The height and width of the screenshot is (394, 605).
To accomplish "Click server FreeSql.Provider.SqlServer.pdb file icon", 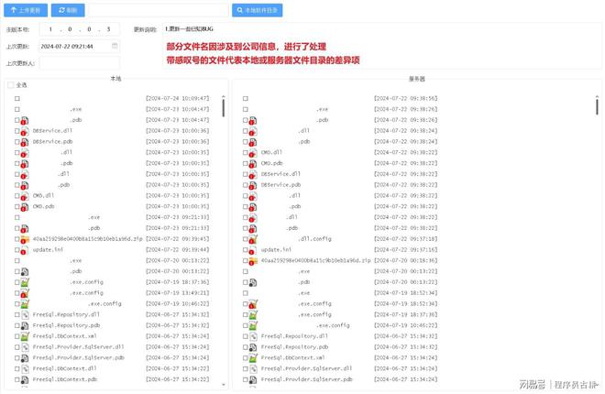I will [253, 379].
